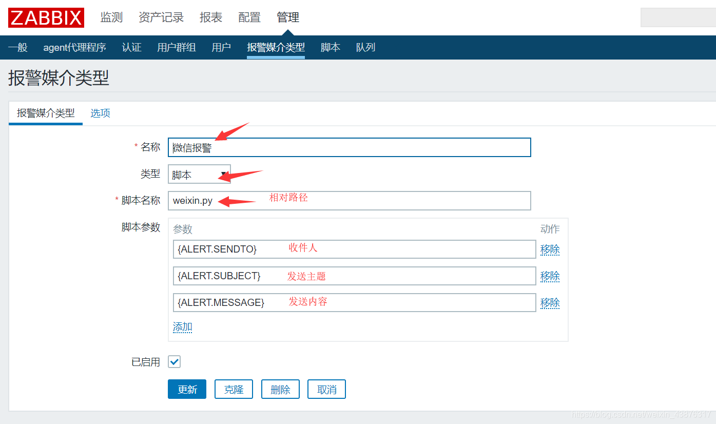The image size is (716, 424).
Task: Switch to the 选项 tab
Action: click(101, 113)
